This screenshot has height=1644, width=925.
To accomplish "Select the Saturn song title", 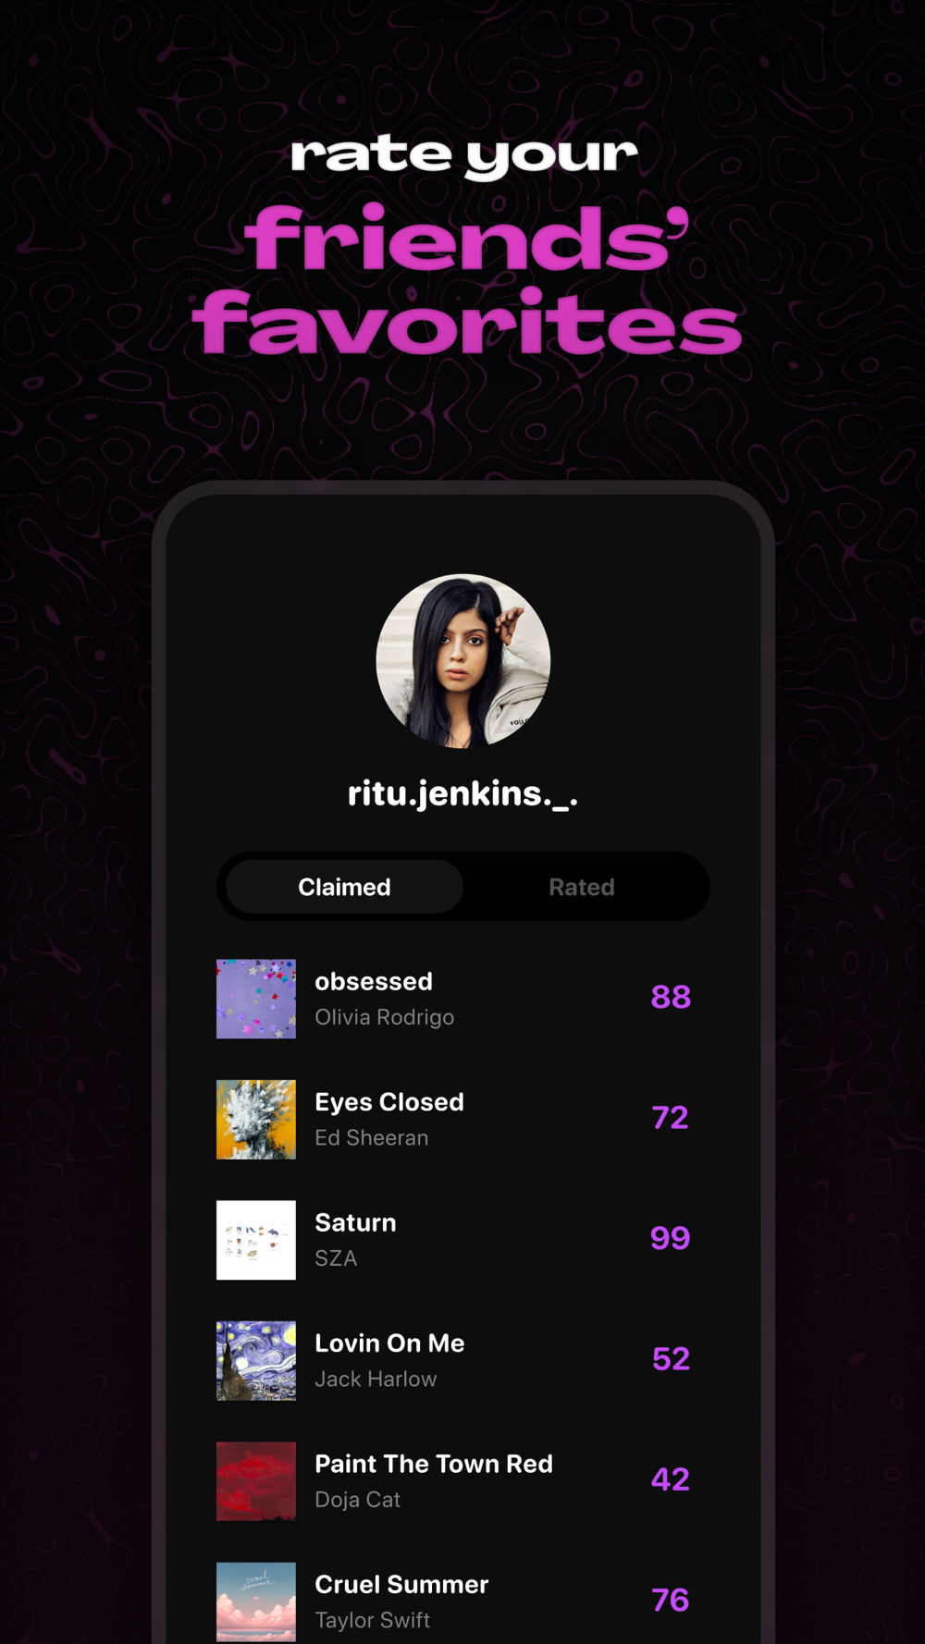I will tap(355, 1222).
